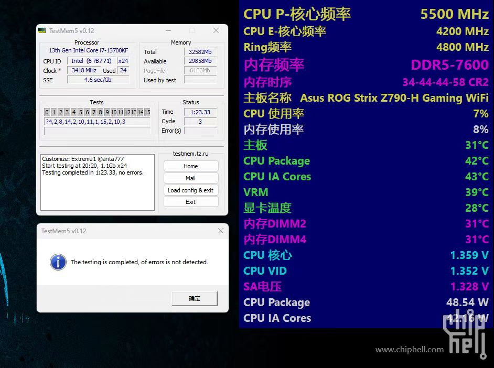Click test number 15 box

coord(147,112)
